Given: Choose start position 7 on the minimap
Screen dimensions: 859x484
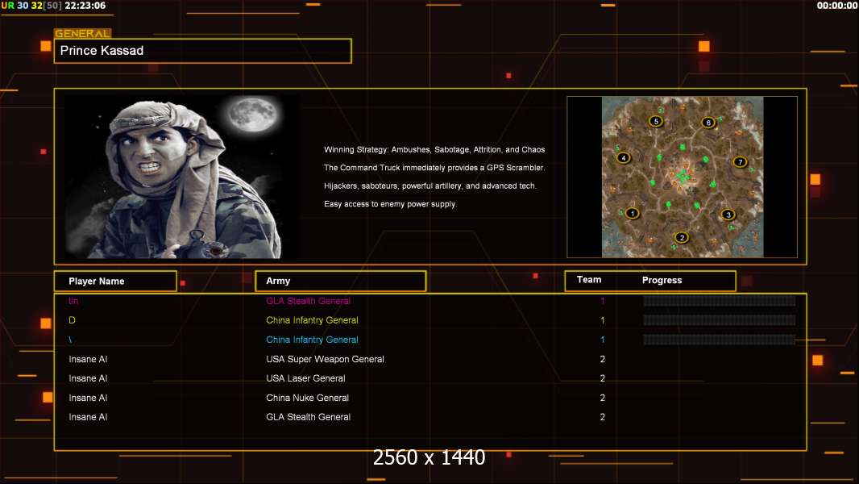Looking at the screenshot, I should (740, 161).
